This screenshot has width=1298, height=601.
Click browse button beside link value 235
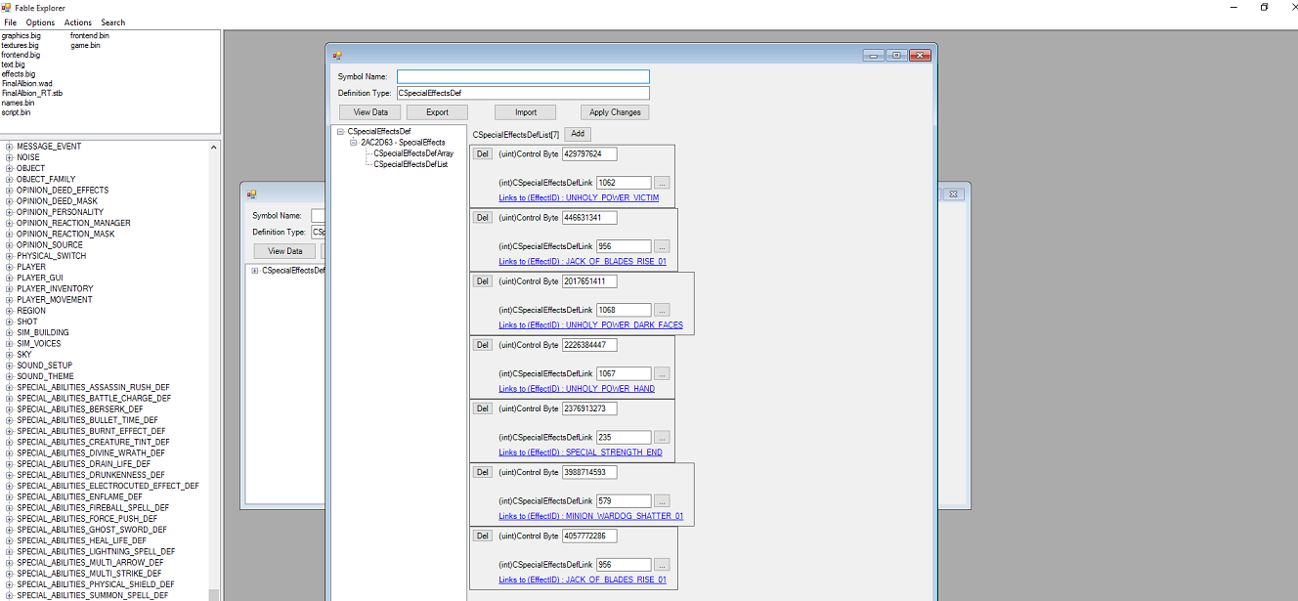tap(662, 438)
